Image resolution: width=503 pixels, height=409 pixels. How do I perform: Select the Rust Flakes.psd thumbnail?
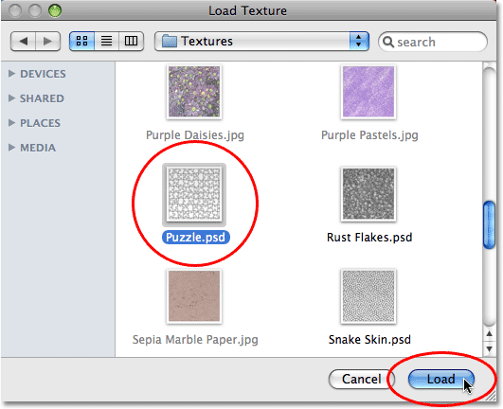tap(368, 194)
